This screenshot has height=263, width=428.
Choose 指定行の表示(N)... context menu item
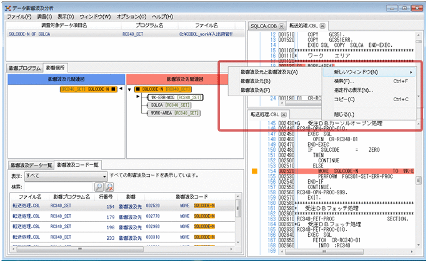(369, 91)
